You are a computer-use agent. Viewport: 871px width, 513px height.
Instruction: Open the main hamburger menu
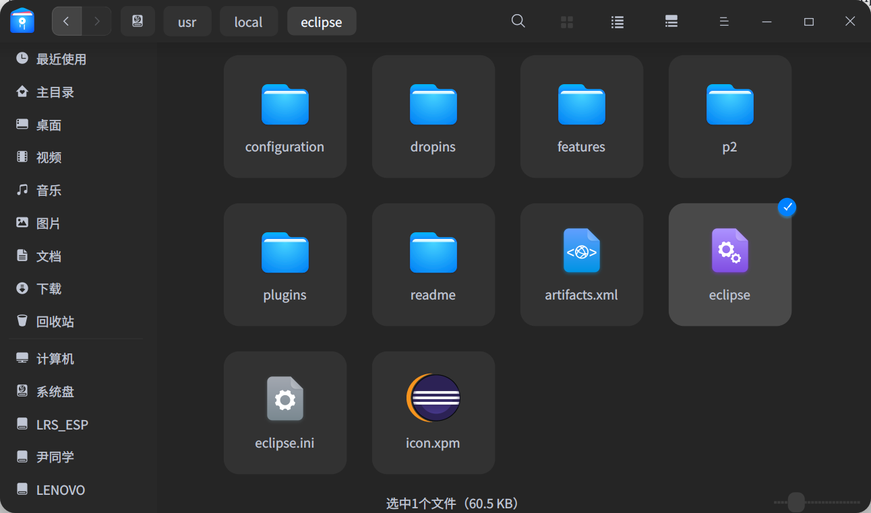tap(724, 22)
